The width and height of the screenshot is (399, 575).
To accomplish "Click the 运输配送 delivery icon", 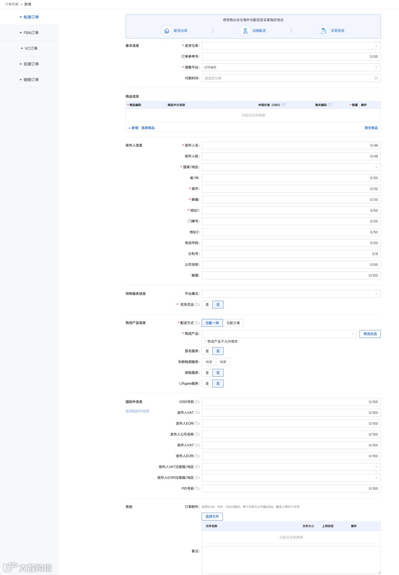I will 245,31.
